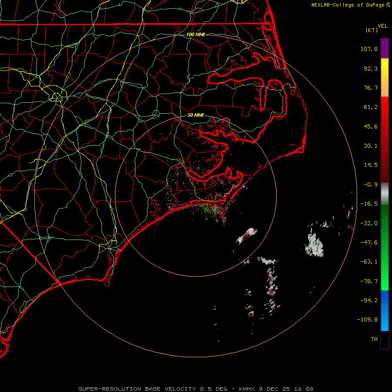Click the 92.3 legend value
The image size is (392, 392).
371,68
